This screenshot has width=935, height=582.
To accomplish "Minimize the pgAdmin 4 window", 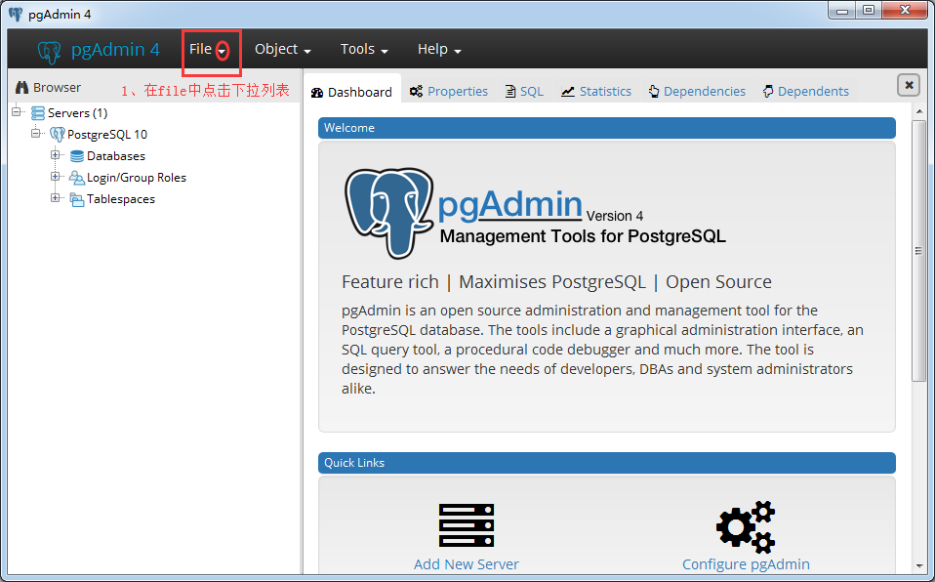I will pos(842,11).
